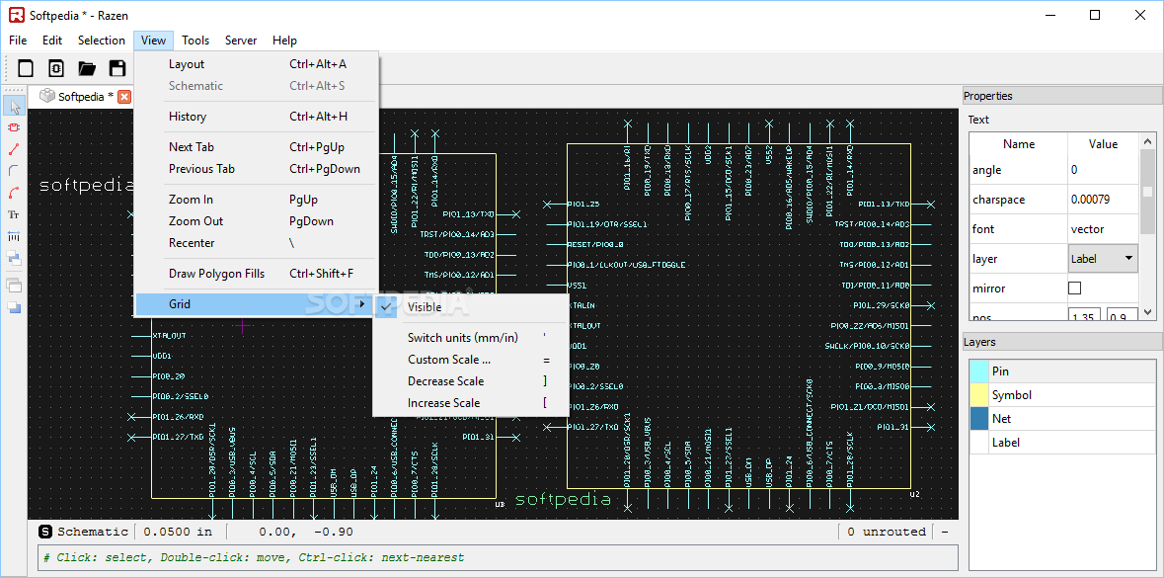The image size is (1164, 578).
Task: Click the overlapping blue squares tool icon
Action: (x=14, y=259)
